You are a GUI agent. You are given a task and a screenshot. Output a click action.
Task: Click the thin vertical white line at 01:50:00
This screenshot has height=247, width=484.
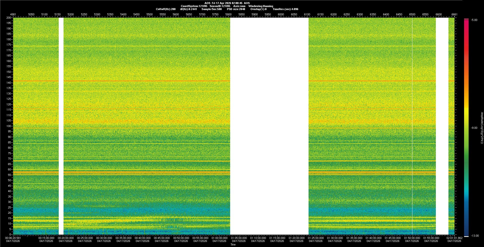[412, 126]
